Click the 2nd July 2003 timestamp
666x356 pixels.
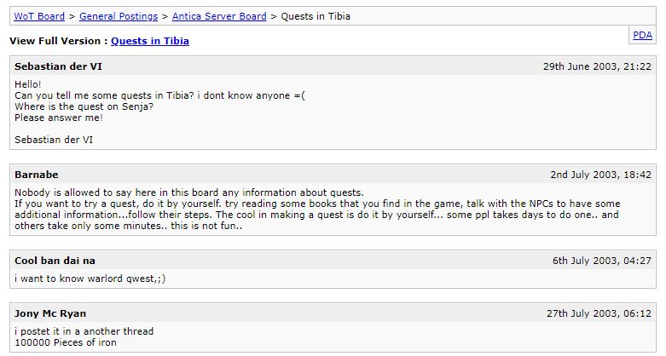tap(600, 175)
